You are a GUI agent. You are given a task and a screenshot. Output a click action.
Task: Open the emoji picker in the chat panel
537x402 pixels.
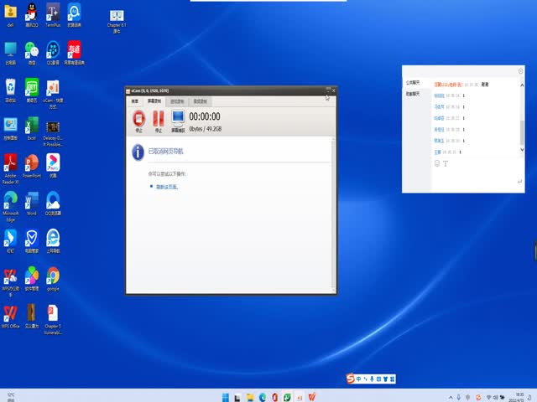[437, 163]
